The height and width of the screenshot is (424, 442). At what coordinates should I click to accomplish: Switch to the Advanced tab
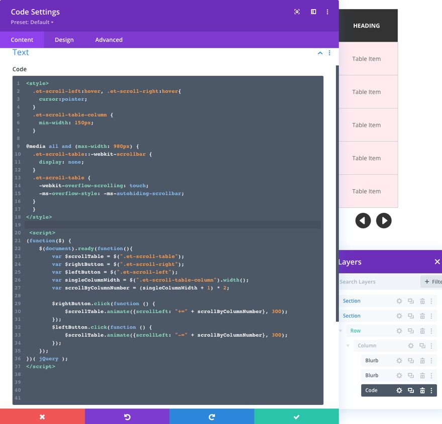point(108,40)
